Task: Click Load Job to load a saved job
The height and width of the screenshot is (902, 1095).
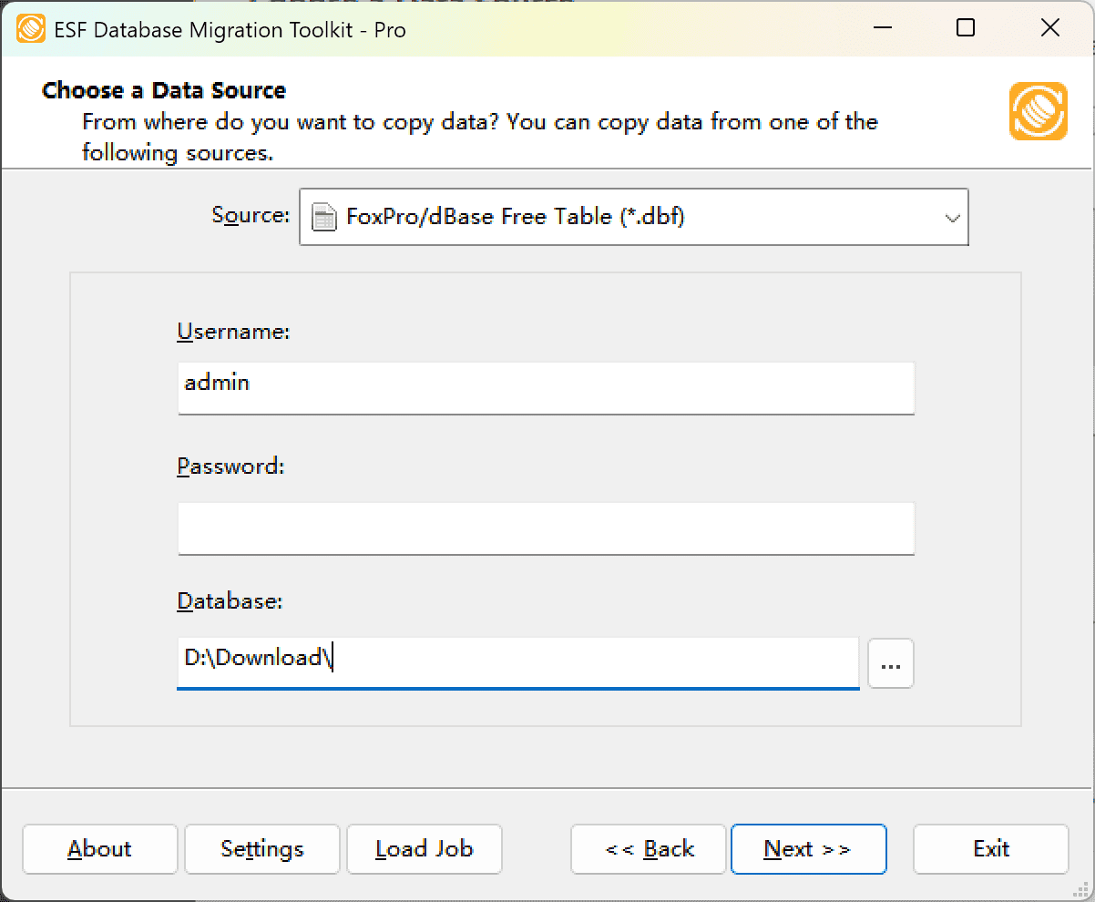Action: point(424,849)
